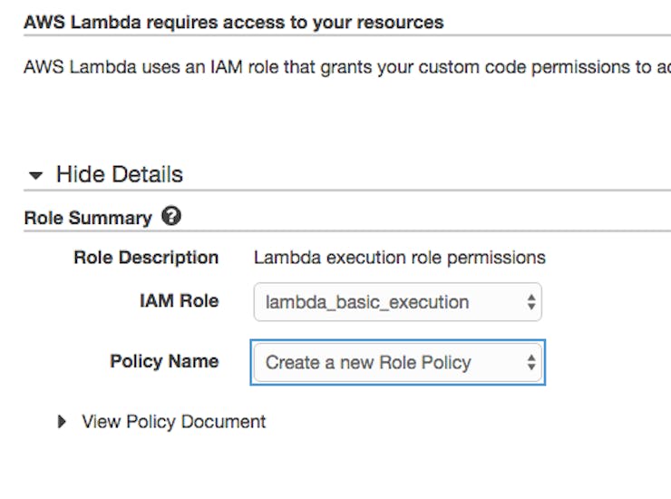Click the Create a new Role Policy text

[x=368, y=363]
